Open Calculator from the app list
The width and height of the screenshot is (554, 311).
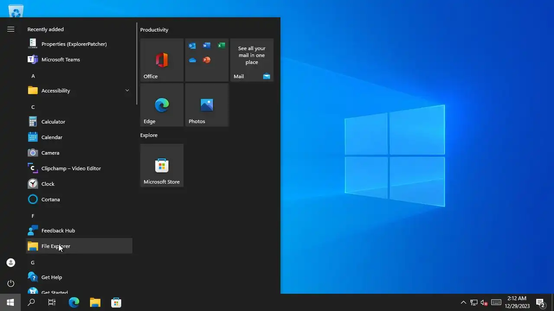pyautogui.click(x=79, y=122)
